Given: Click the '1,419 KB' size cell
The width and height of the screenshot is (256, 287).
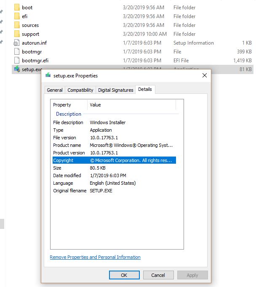Looking at the screenshot, I should pos(243,61).
